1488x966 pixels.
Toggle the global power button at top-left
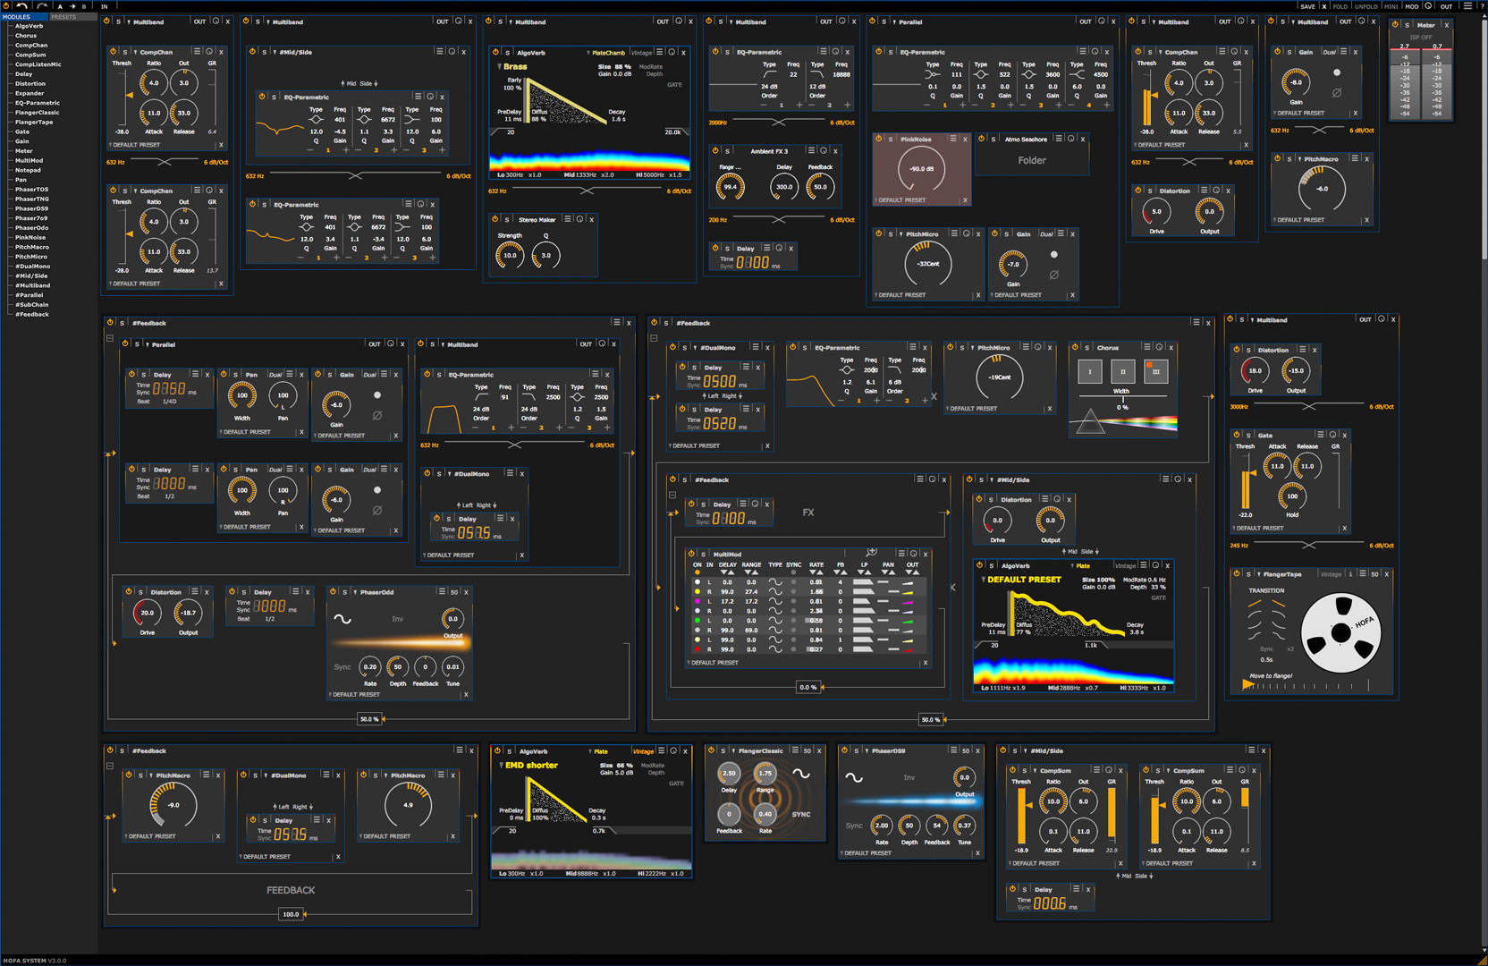pos(7,5)
